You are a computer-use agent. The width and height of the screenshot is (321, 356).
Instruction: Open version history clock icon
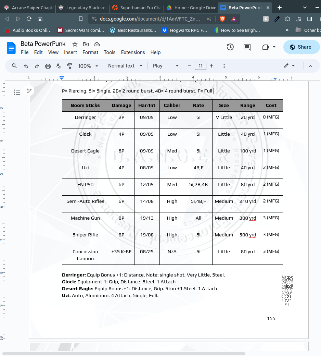(230, 47)
